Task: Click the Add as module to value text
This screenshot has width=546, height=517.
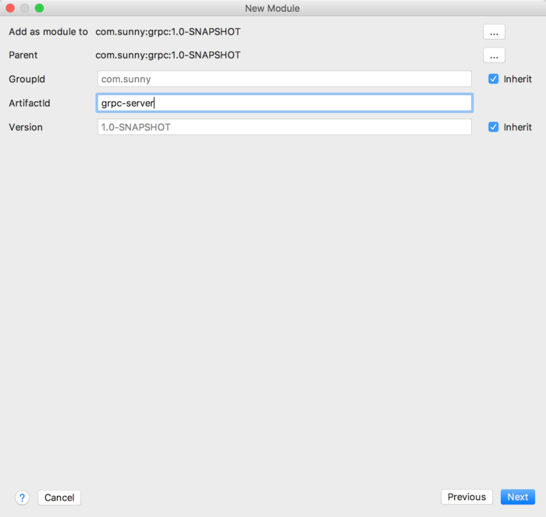Action: 168,32
